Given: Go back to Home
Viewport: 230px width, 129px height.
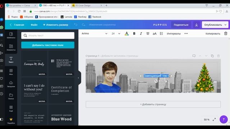Looking at the screenshot, I should coord(17,25).
